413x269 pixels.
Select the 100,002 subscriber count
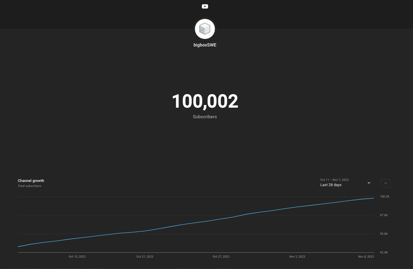click(x=205, y=101)
